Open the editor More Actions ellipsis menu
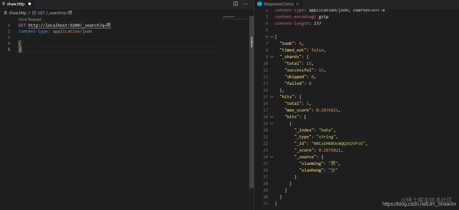 click(246, 4)
